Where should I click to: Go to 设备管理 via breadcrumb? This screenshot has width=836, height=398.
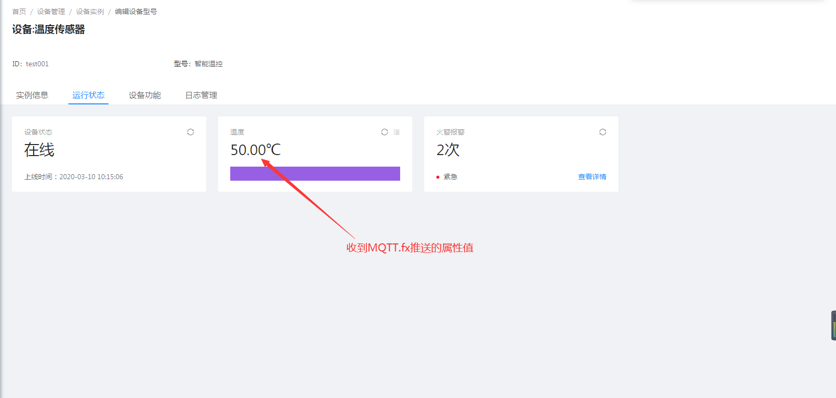click(x=51, y=12)
